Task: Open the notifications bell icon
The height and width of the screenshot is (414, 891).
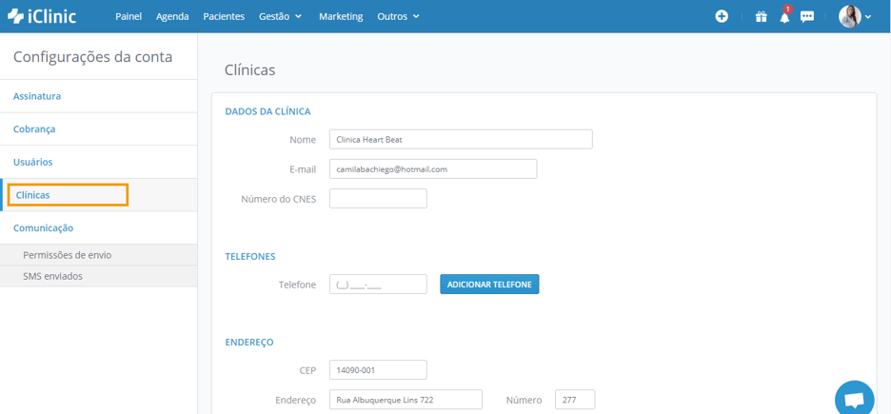Action: point(784,16)
